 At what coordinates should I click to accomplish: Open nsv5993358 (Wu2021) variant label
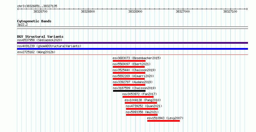(142, 112)
